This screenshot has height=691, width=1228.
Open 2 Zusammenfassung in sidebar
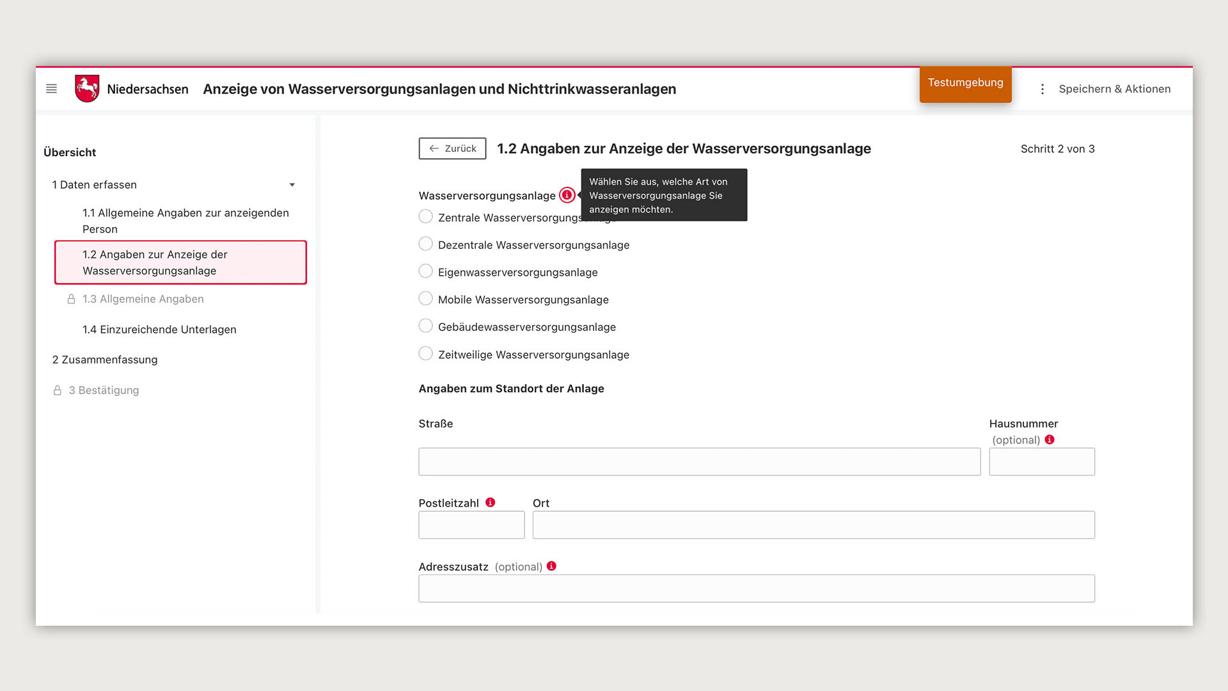(105, 360)
